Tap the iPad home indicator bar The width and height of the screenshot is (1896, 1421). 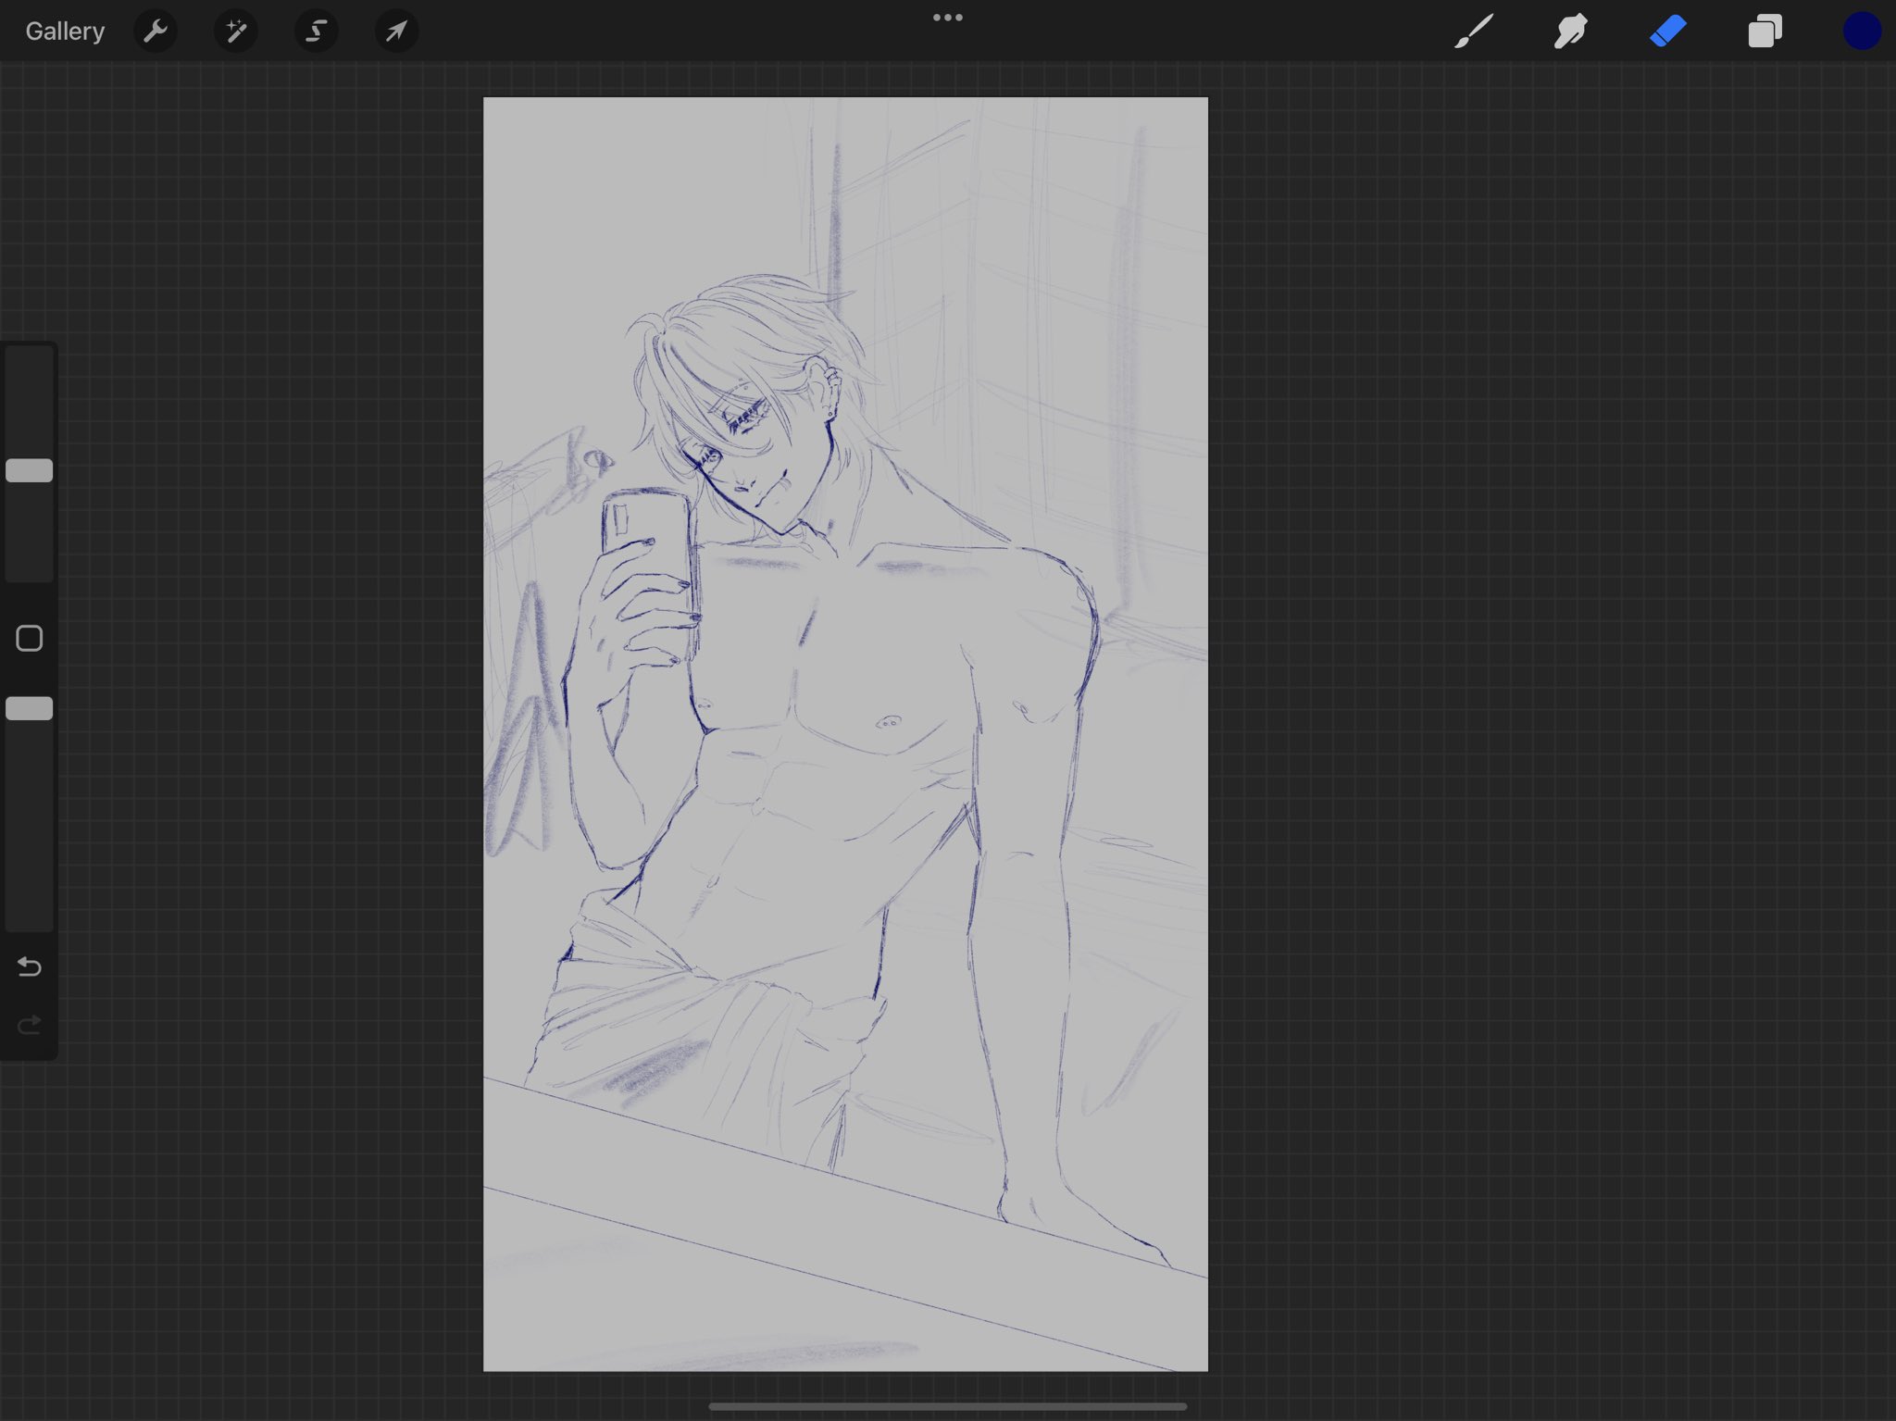pyautogui.click(x=947, y=1406)
